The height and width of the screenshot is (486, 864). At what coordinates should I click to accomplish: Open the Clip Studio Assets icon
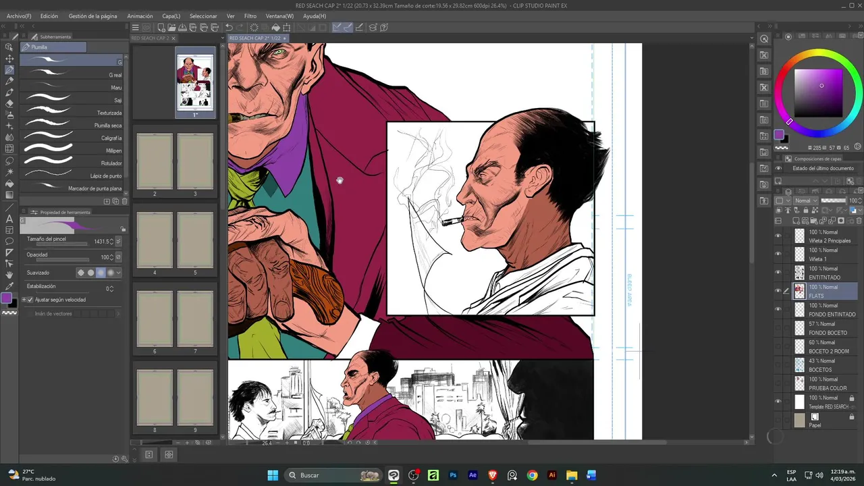373,28
